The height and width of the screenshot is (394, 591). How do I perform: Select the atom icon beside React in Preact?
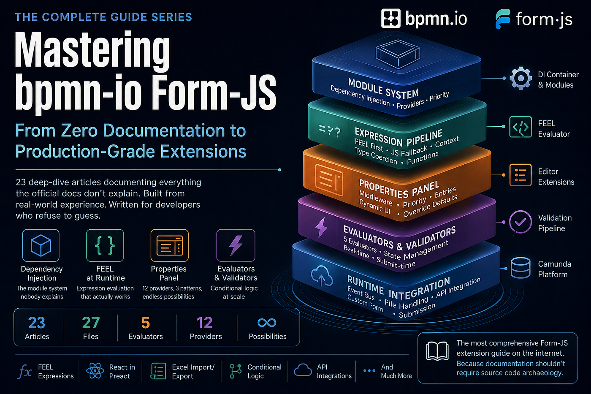pos(95,371)
